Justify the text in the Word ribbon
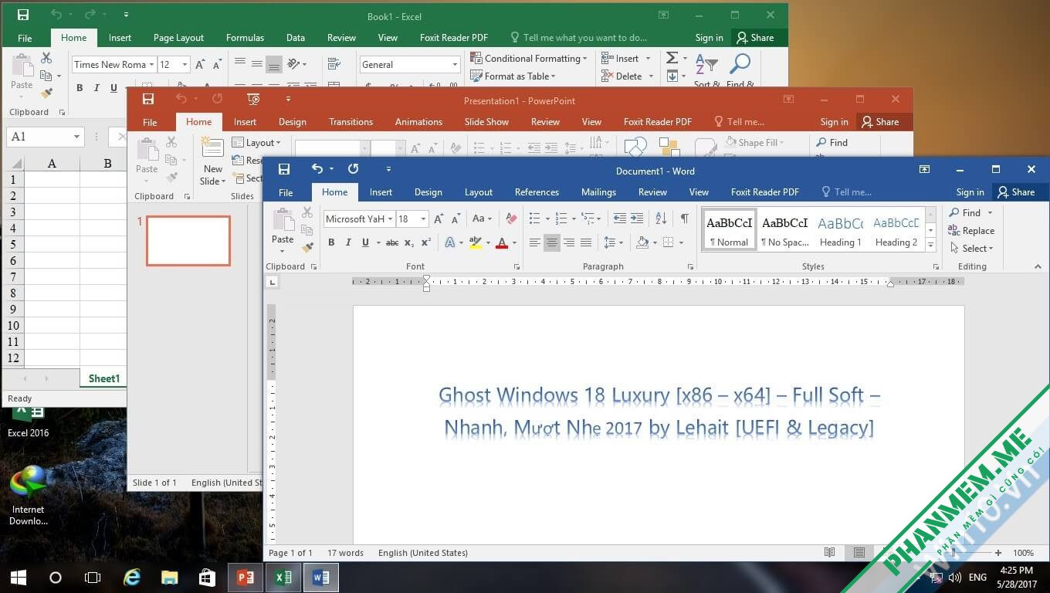The height and width of the screenshot is (593, 1050). [x=585, y=242]
